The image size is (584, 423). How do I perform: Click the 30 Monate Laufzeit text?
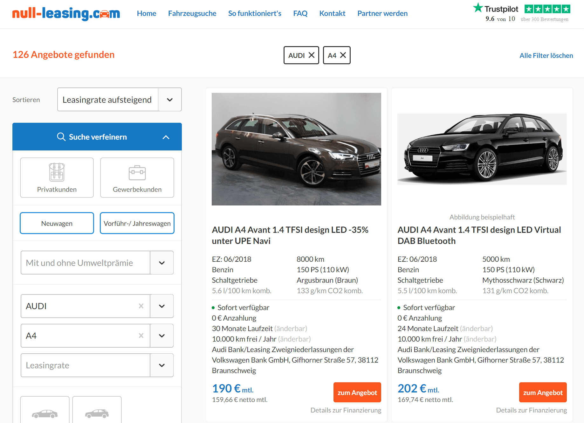[x=242, y=329]
